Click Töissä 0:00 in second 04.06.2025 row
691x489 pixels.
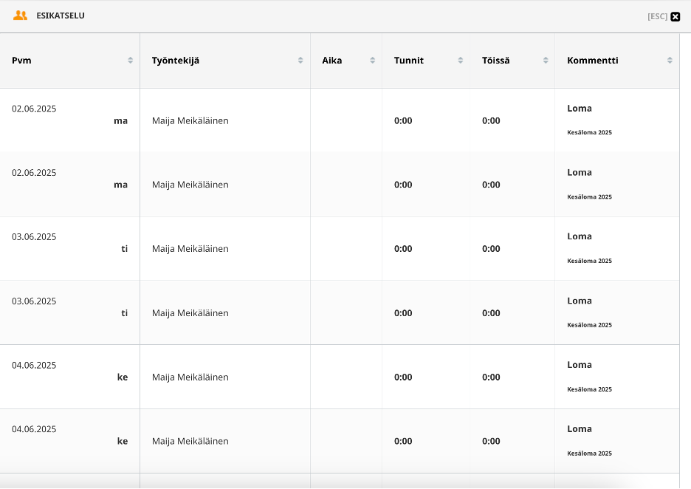491,442
